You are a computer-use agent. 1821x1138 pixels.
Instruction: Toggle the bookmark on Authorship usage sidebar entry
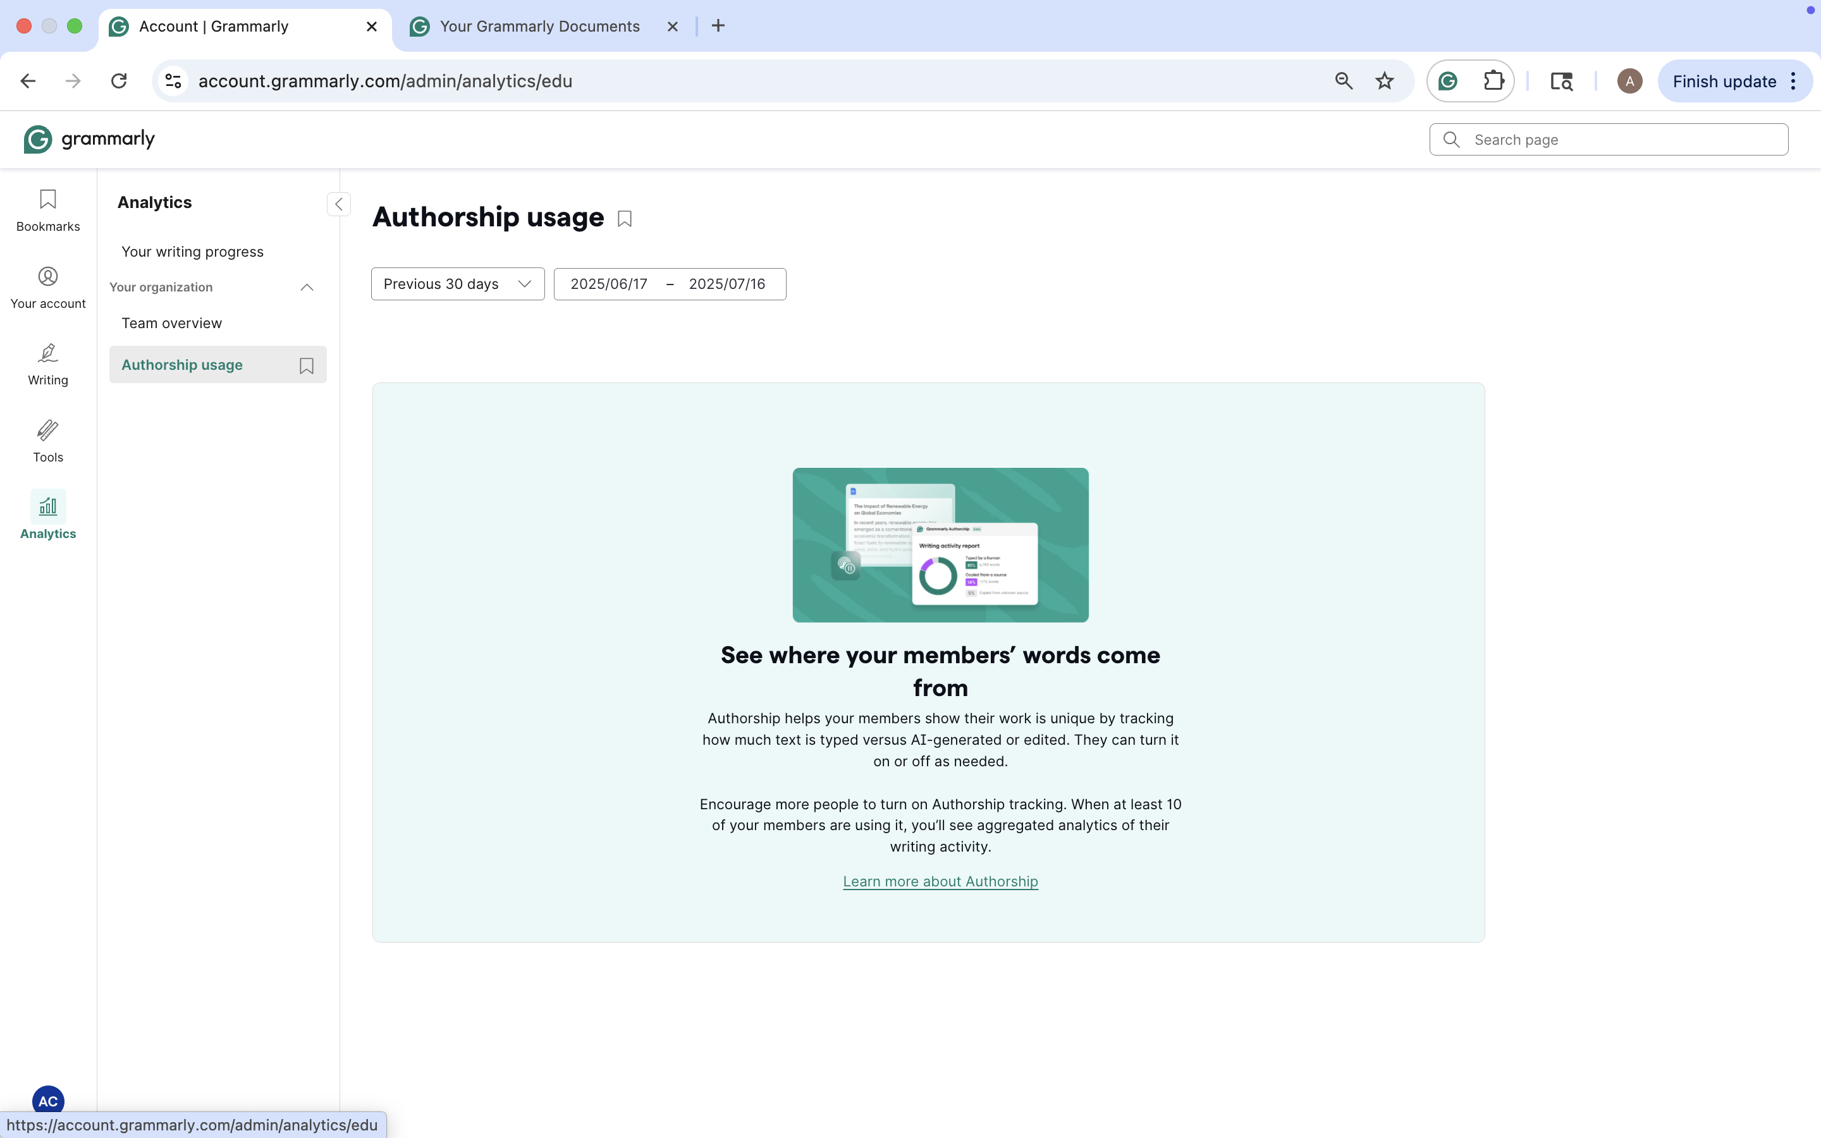click(x=305, y=365)
